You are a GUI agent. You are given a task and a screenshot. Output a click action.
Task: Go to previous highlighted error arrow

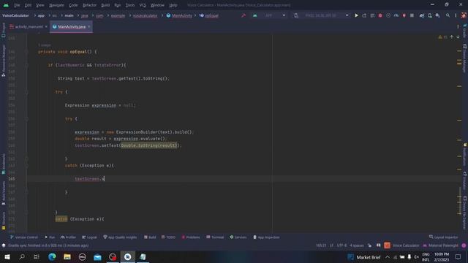pos(452,37)
